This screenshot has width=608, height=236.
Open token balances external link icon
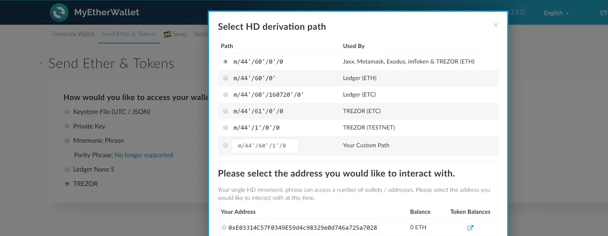470,228
